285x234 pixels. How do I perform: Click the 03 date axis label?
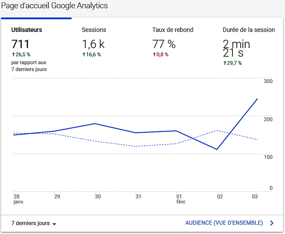[255, 197]
